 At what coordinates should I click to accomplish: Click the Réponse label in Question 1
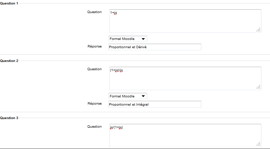(94, 46)
